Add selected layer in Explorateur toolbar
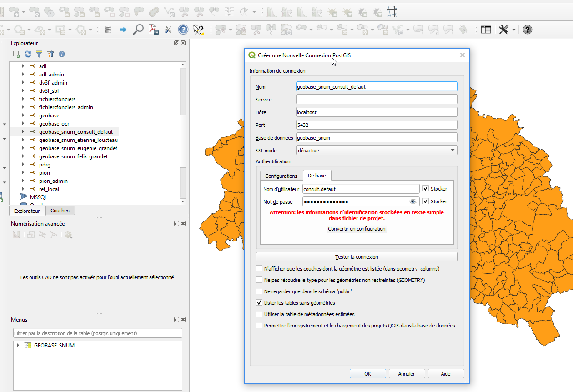This screenshot has width=573, height=392. (16, 54)
